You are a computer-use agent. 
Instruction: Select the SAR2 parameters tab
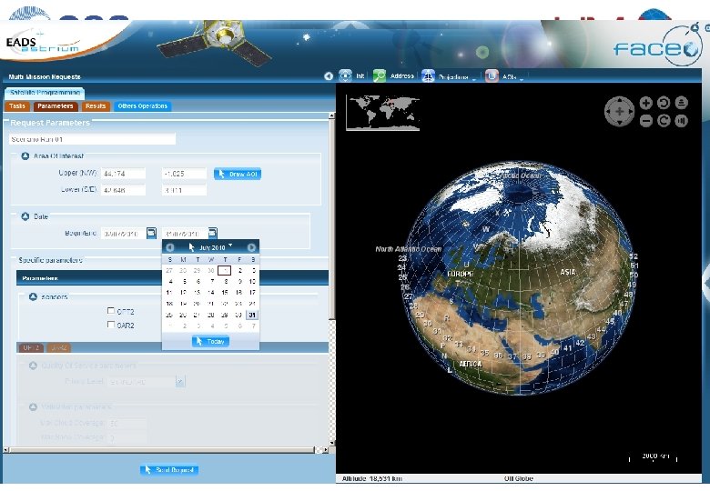click(59, 347)
